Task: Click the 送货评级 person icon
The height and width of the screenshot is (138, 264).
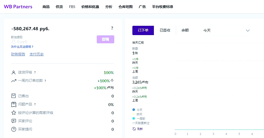Action: pyautogui.click(x=13, y=72)
